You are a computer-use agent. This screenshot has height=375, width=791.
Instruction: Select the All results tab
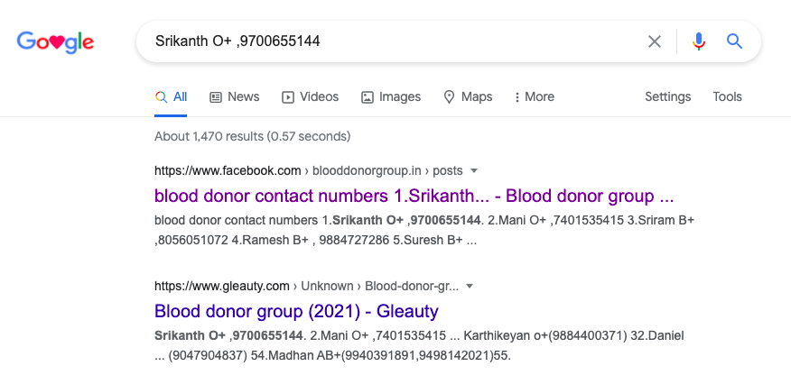coord(172,97)
